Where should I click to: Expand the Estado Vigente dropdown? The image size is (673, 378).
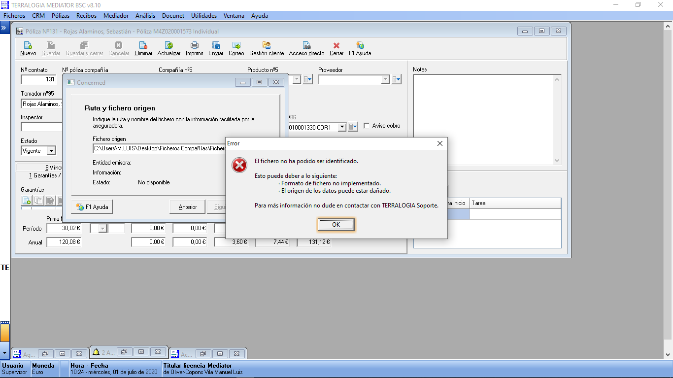click(x=51, y=151)
